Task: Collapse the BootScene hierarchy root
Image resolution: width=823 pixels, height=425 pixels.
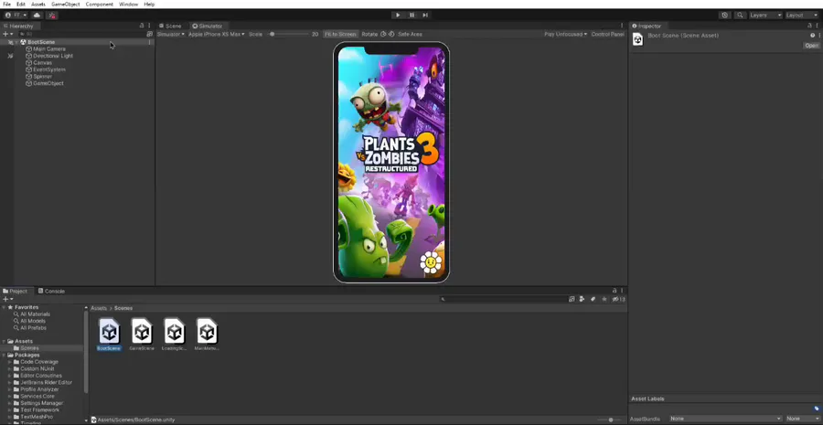Action: coord(16,42)
